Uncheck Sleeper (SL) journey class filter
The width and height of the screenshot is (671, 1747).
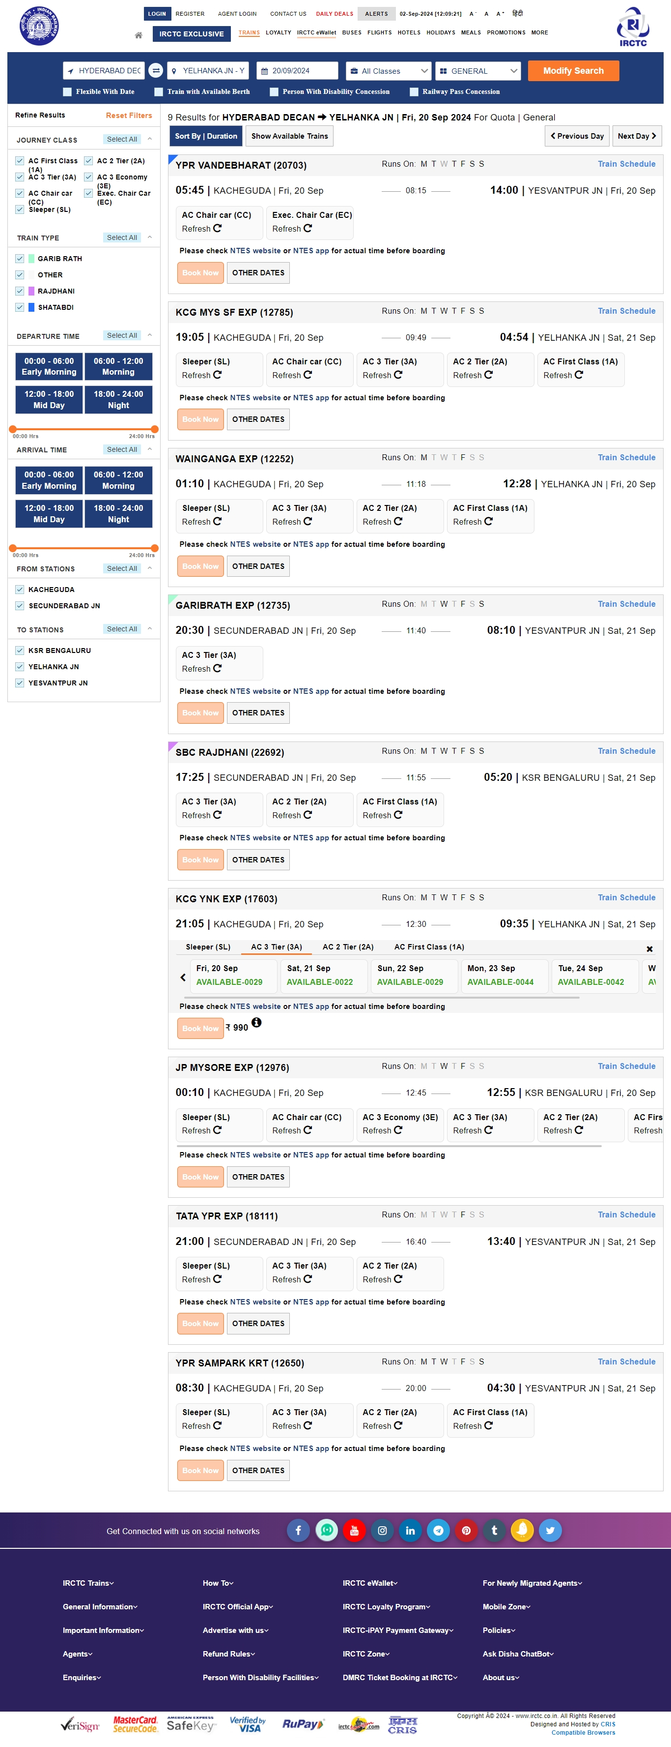click(20, 209)
